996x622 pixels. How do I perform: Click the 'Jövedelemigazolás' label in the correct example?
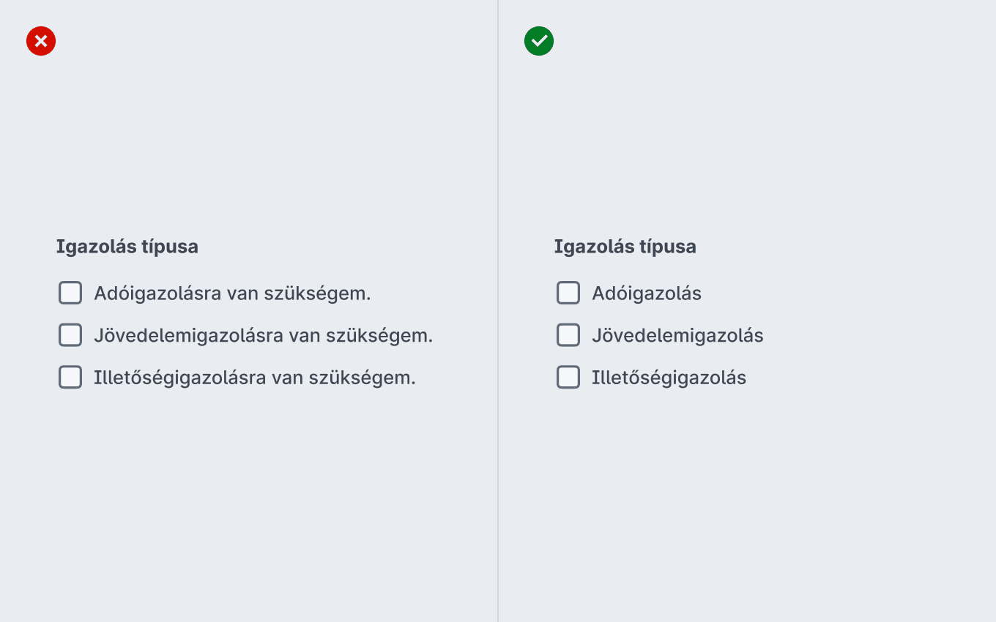677,336
